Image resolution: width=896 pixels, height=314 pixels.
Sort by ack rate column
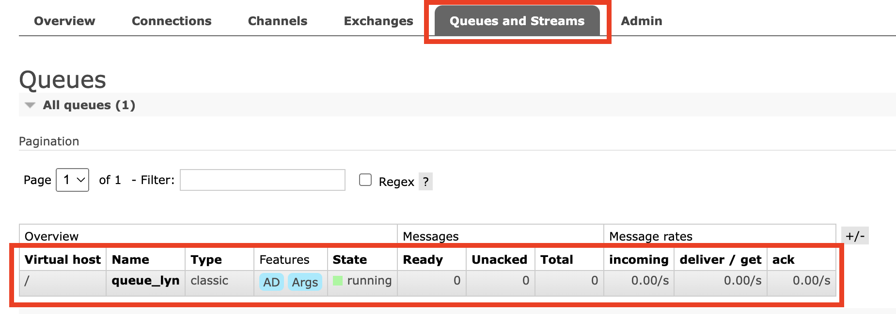tap(783, 259)
